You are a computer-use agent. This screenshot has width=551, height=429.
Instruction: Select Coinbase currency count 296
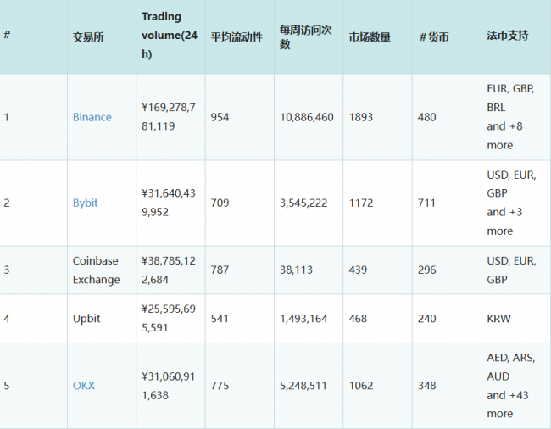tap(427, 270)
